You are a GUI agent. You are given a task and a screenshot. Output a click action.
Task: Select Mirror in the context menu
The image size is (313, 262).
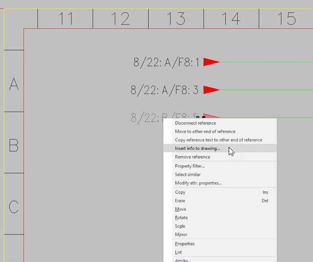point(181,235)
